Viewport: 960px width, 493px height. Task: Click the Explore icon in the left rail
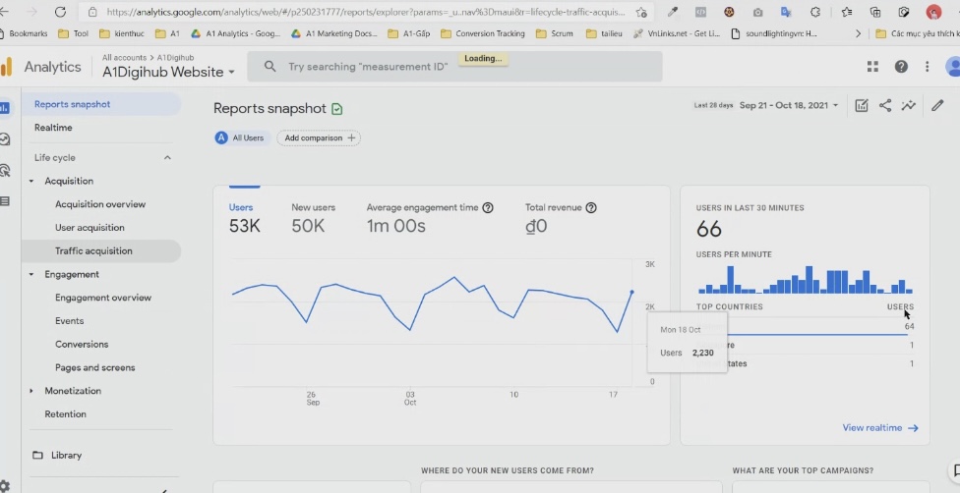pyautogui.click(x=5, y=139)
